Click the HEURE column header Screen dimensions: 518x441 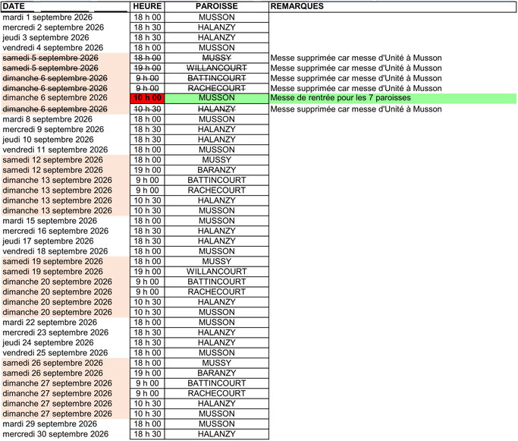point(147,6)
